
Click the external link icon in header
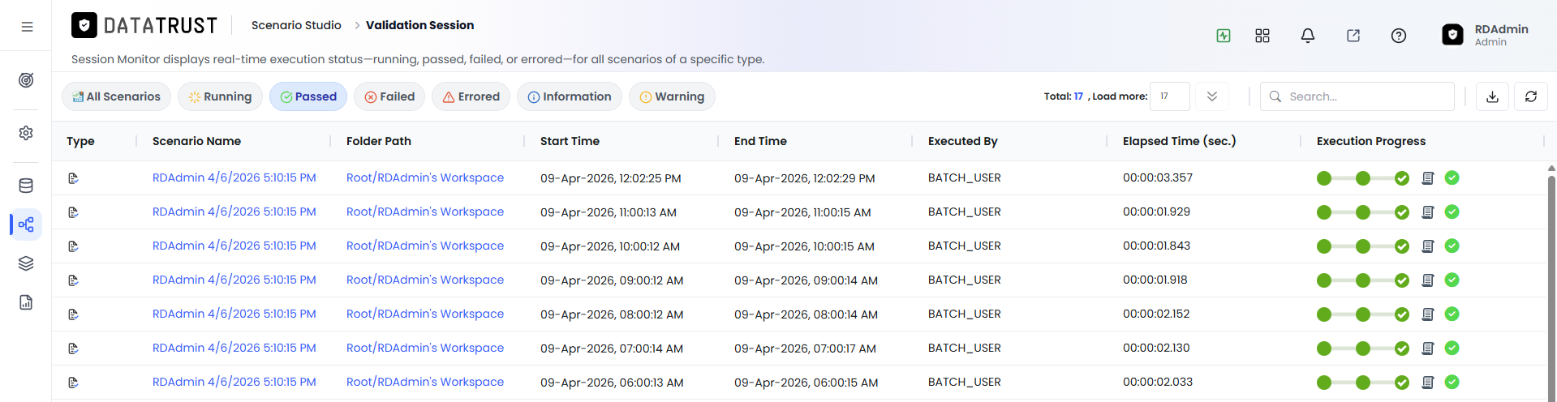pyautogui.click(x=1353, y=36)
